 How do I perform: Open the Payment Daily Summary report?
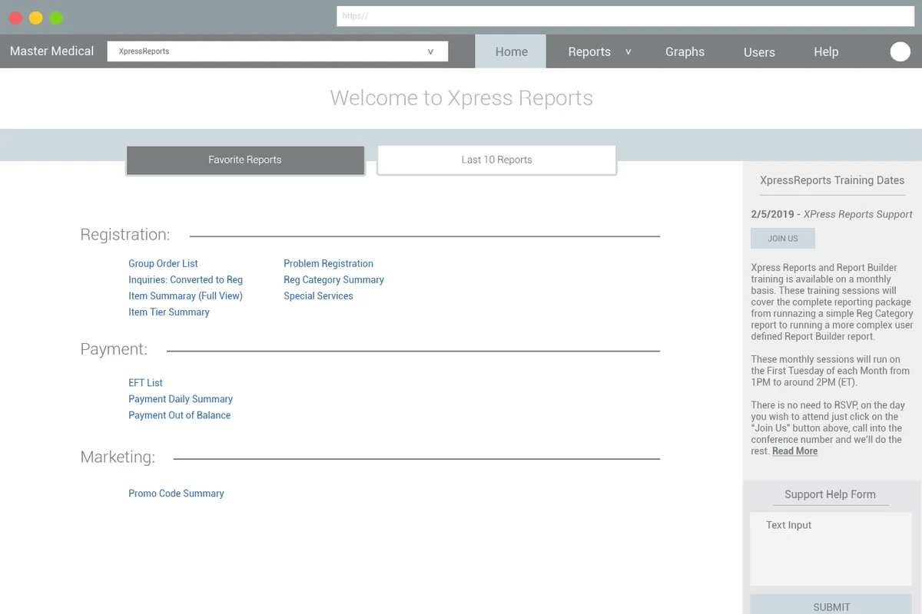(181, 398)
